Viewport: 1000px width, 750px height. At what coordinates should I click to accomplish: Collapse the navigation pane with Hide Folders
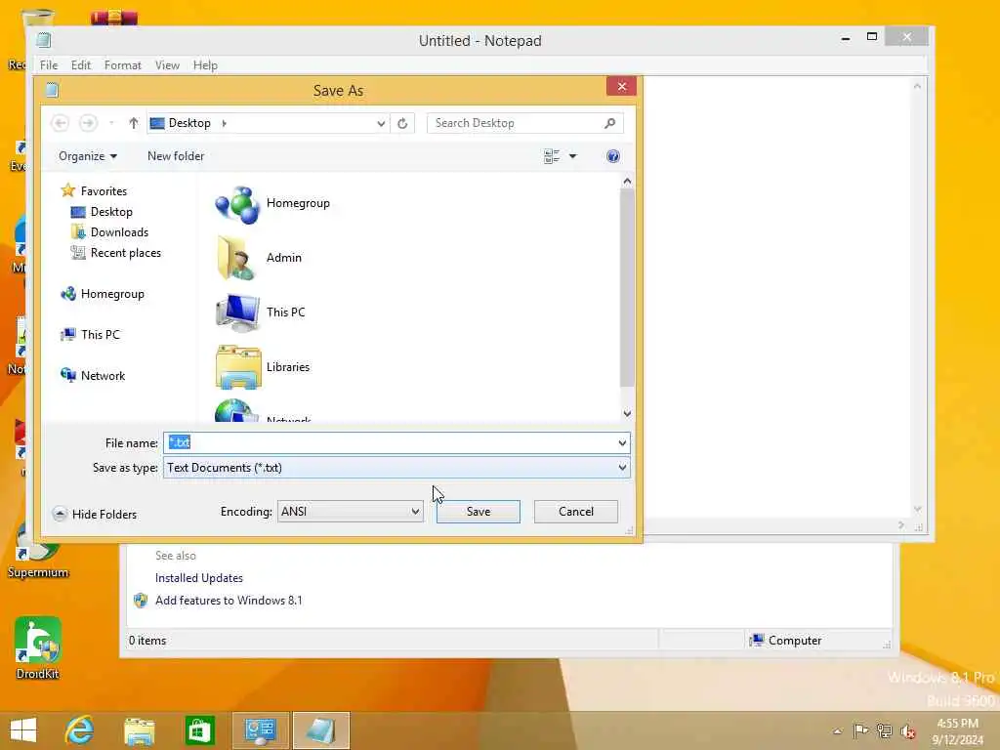pos(95,514)
